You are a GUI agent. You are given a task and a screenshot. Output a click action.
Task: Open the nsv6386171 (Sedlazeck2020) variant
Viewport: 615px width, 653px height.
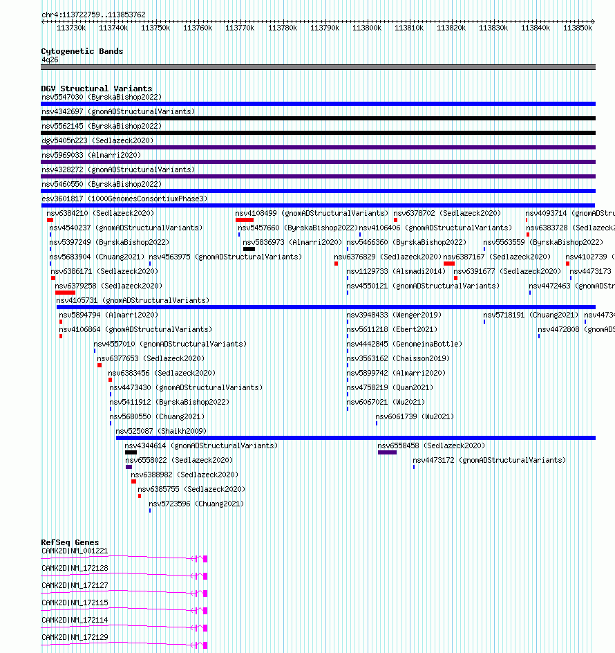coord(104,272)
